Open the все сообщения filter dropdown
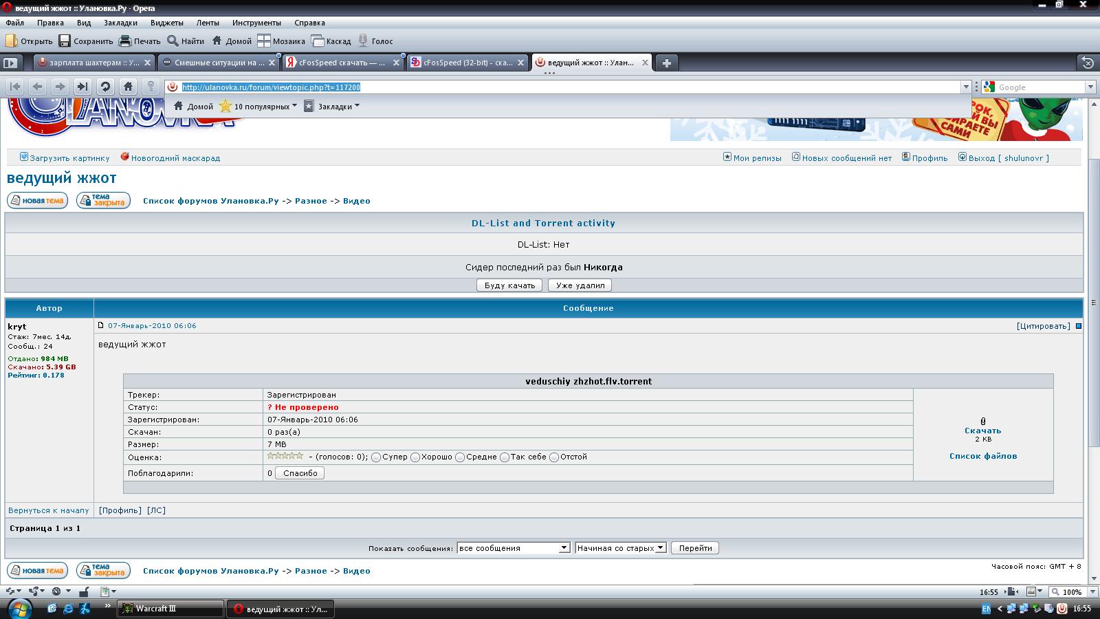1100x619 pixels. [514, 548]
